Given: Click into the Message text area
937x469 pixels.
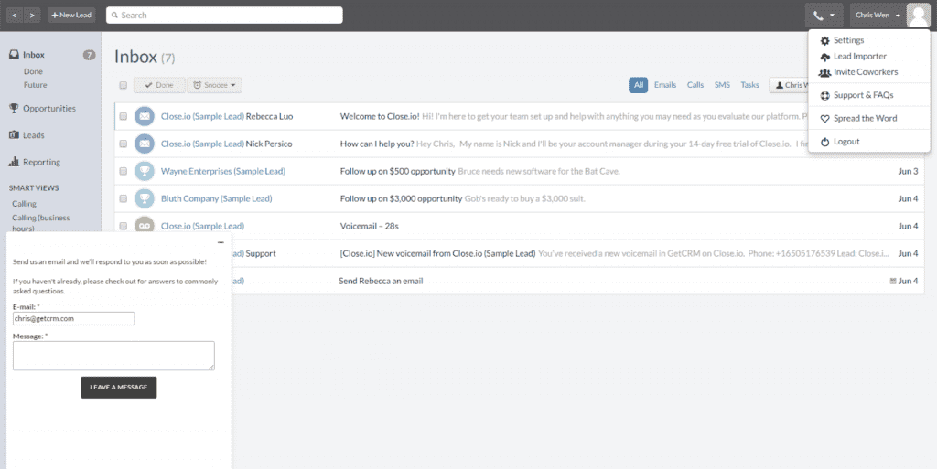Looking at the screenshot, I should [113, 356].
